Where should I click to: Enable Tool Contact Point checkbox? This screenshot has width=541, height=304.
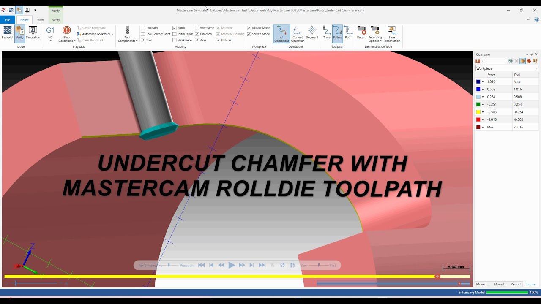point(143,34)
